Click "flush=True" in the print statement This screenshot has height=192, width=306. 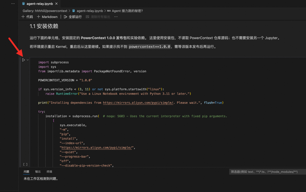point(213,103)
